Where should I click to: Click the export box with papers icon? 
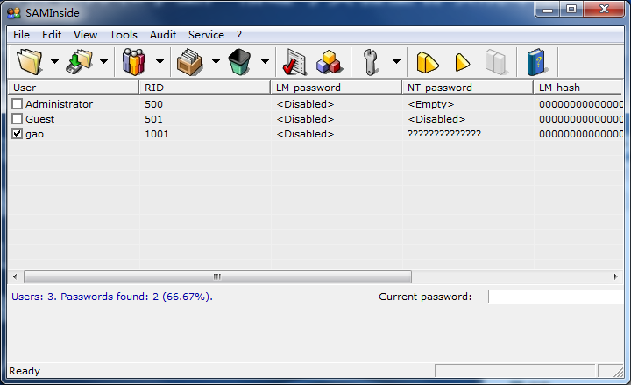point(189,62)
